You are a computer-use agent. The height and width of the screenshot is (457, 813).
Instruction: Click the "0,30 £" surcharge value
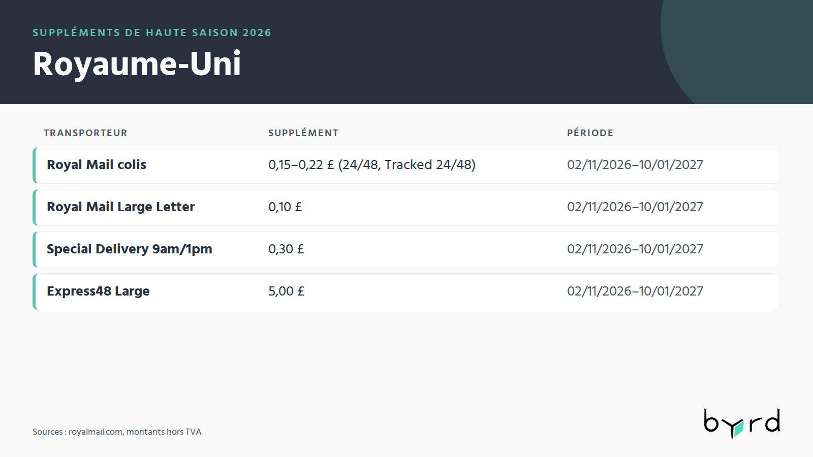pos(286,249)
